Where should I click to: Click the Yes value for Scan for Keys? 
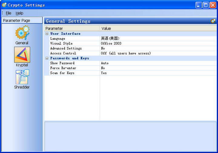click(x=104, y=73)
